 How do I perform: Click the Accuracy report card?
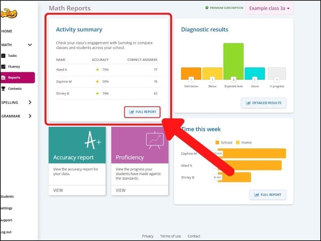pos(77,161)
